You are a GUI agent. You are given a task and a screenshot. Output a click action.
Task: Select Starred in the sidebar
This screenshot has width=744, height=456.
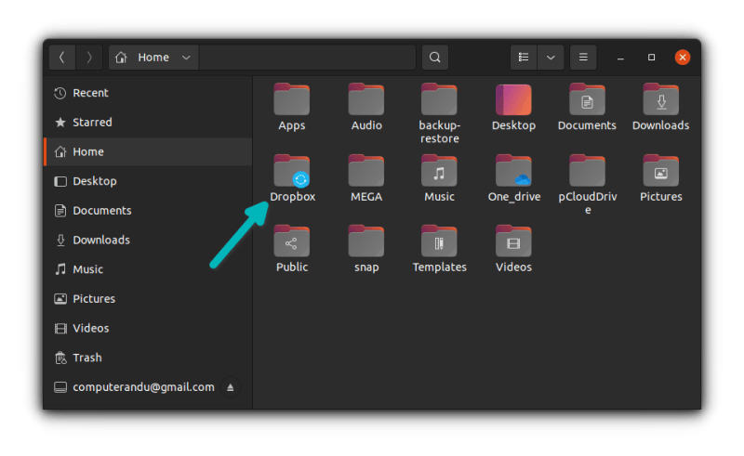pyautogui.click(x=92, y=123)
